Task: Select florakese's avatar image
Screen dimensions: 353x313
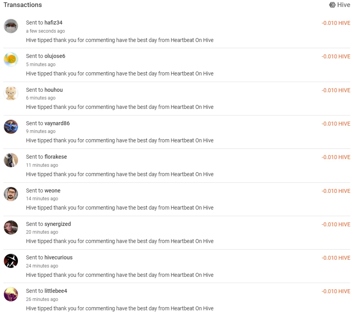Action: (x=11, y=160)
